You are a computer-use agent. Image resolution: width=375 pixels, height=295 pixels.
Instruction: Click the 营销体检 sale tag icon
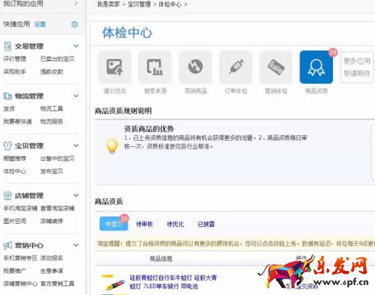tap(276, 67)
